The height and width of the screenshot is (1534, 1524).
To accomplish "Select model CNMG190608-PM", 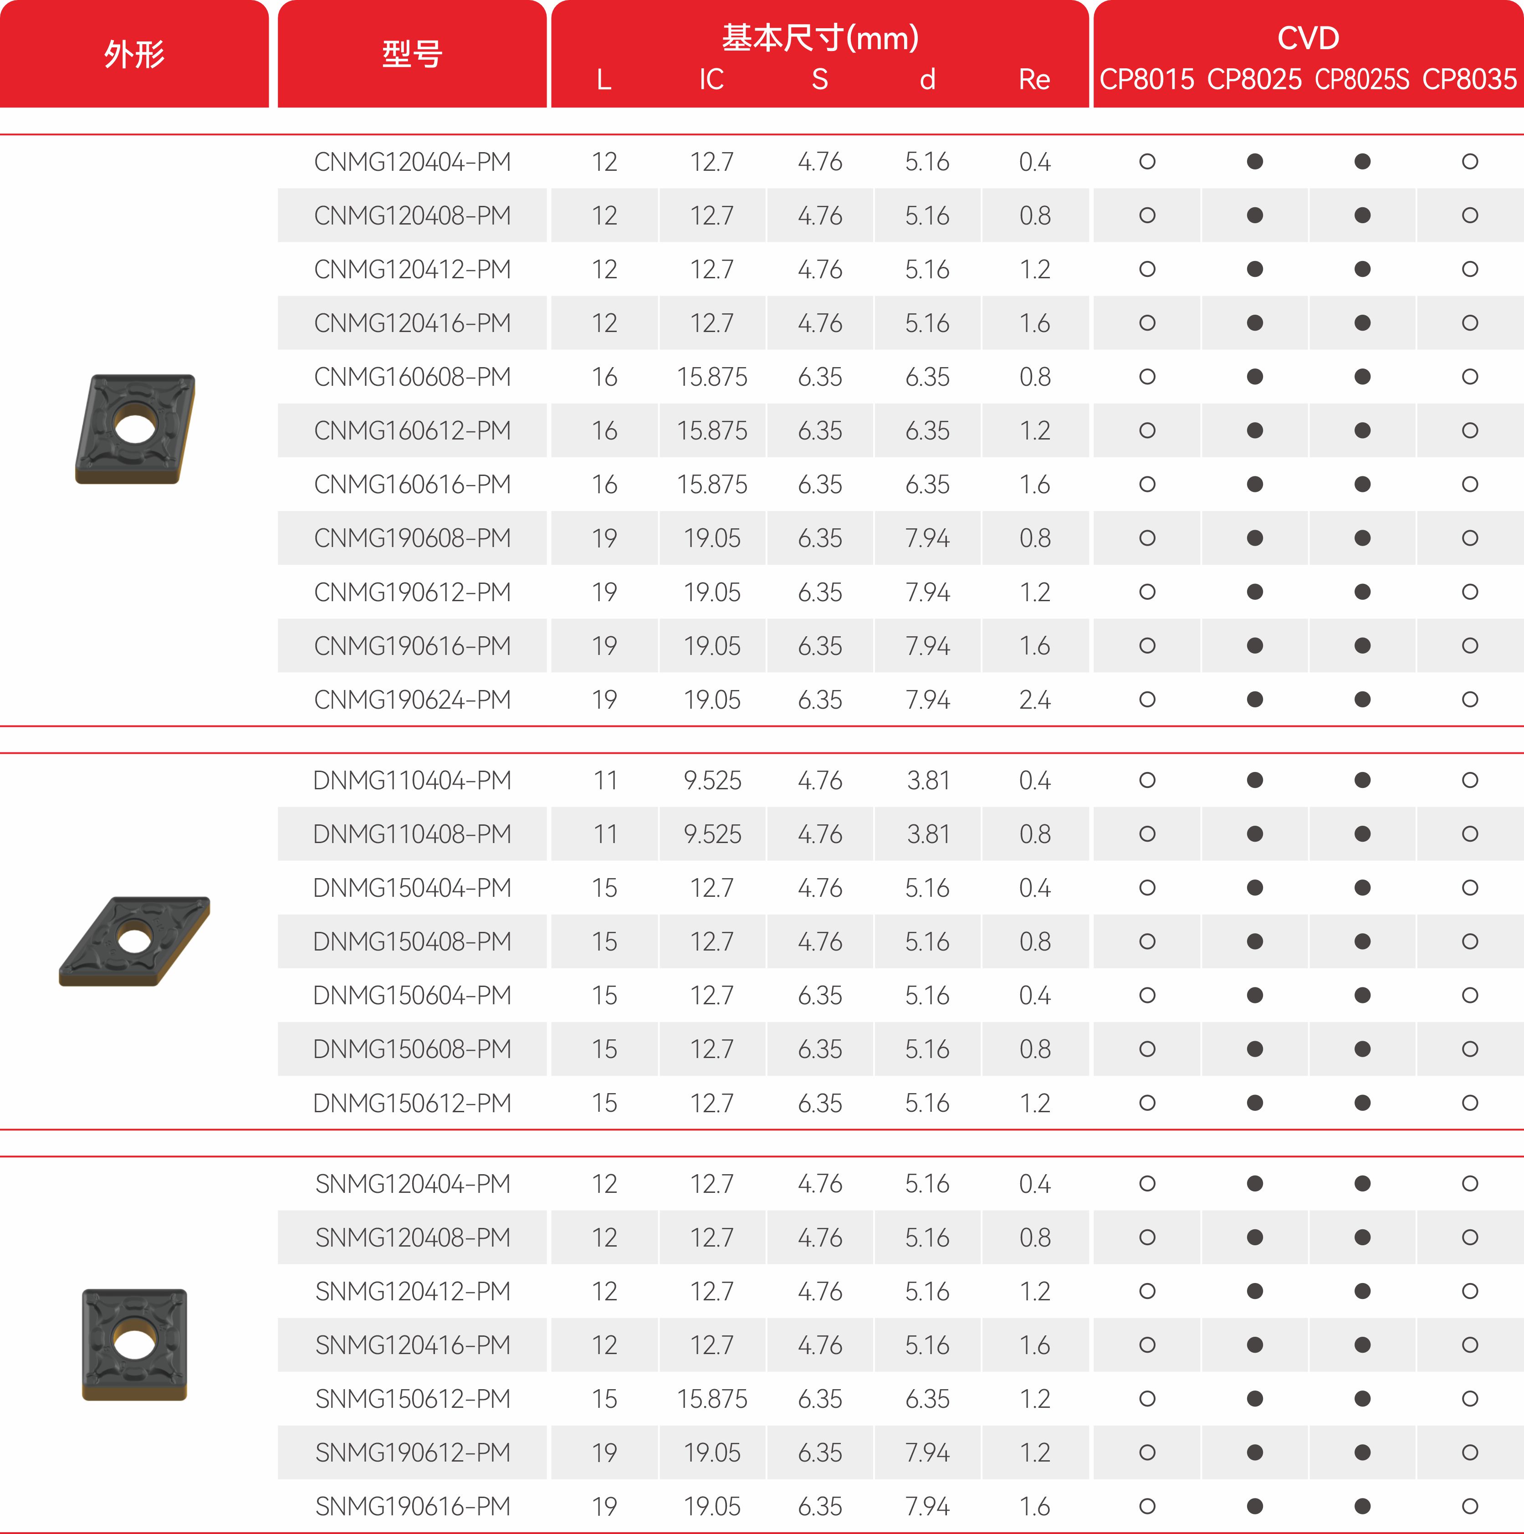I will pyautogui.click(x=412, y=537).
